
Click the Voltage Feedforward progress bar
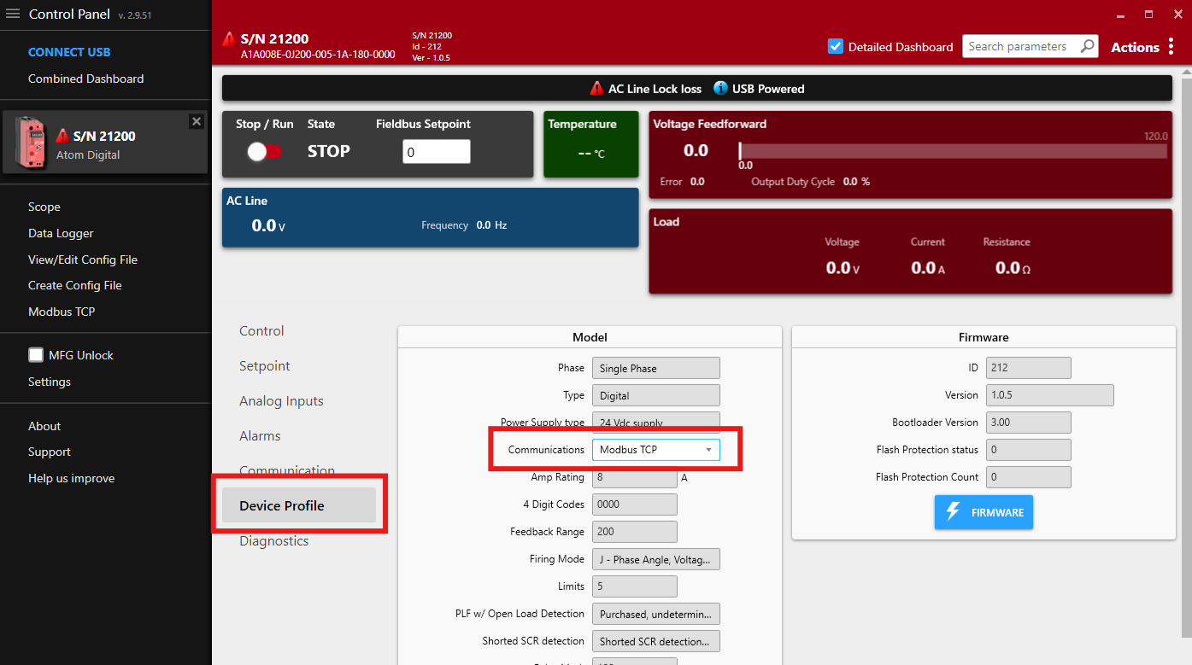coord(953,151)
